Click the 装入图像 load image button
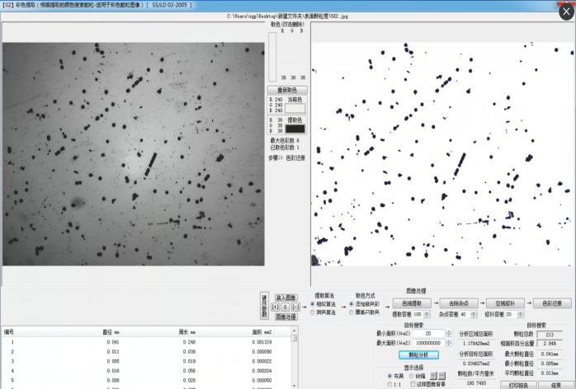 click(286, 298)
